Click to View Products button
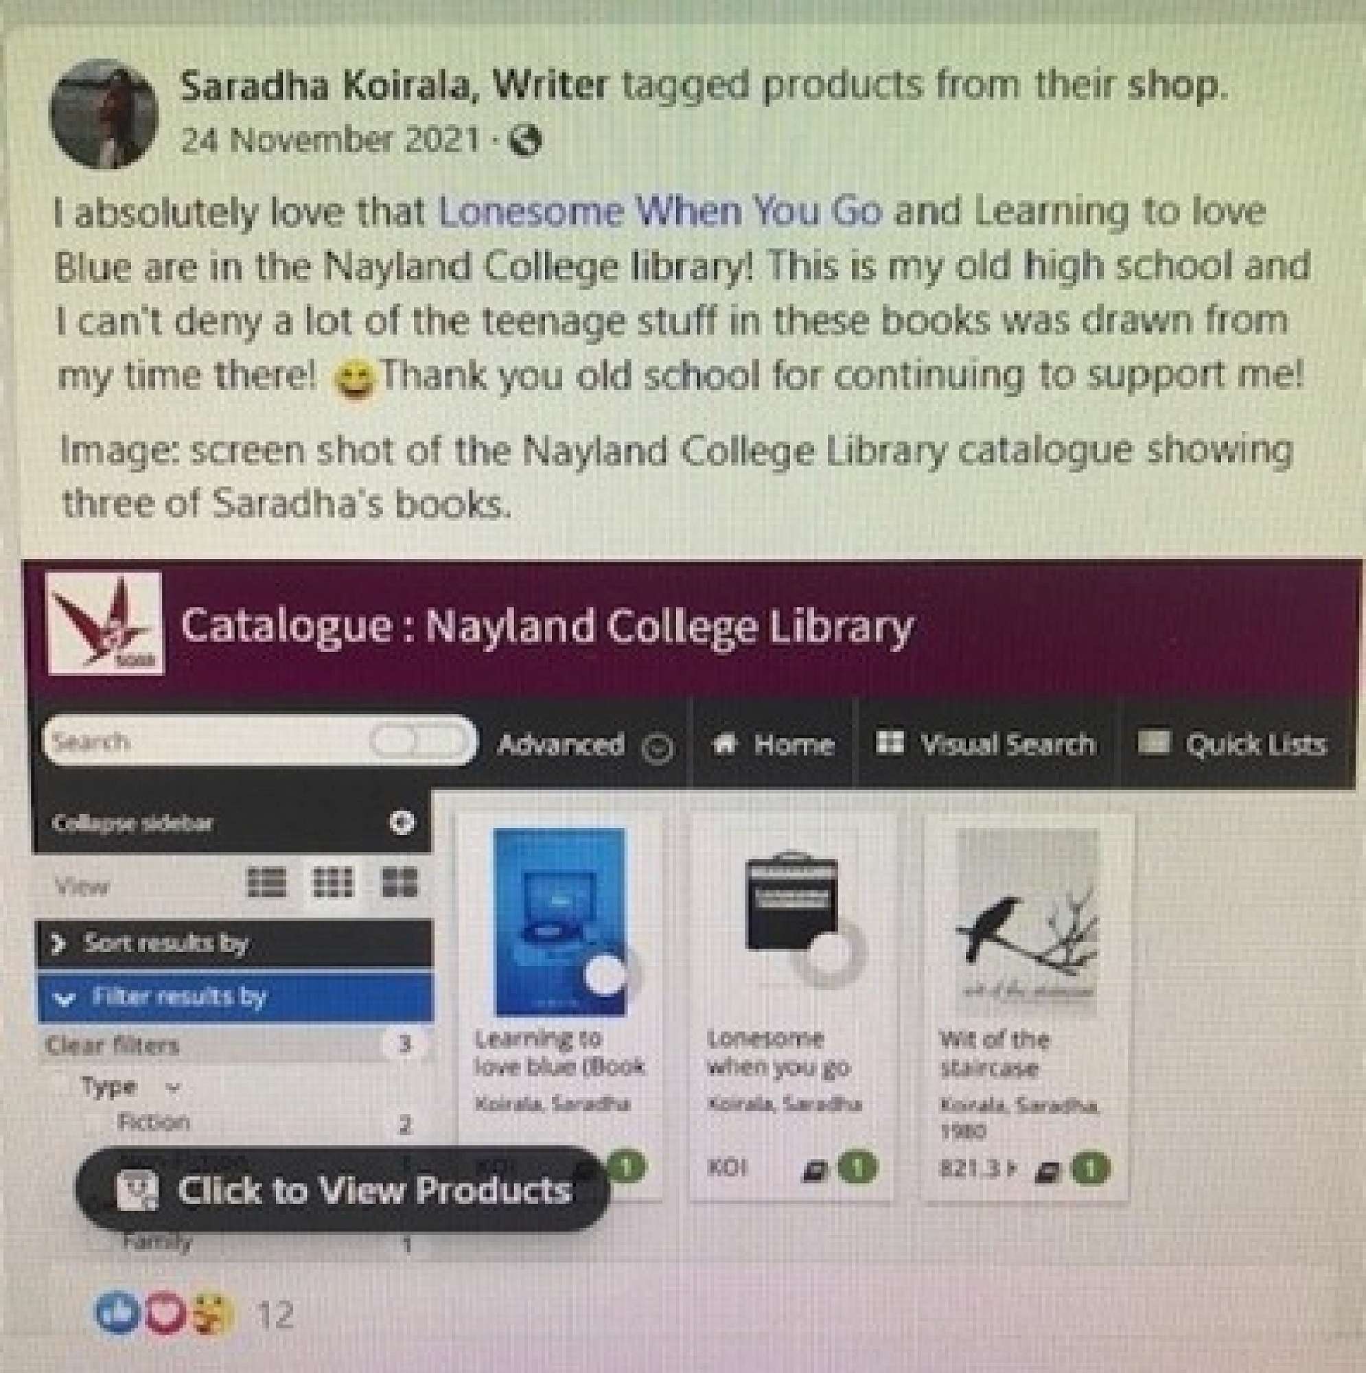The image size is (1366, 1373). (343, 1189)
